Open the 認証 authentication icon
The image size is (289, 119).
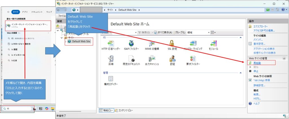(172, 59)
